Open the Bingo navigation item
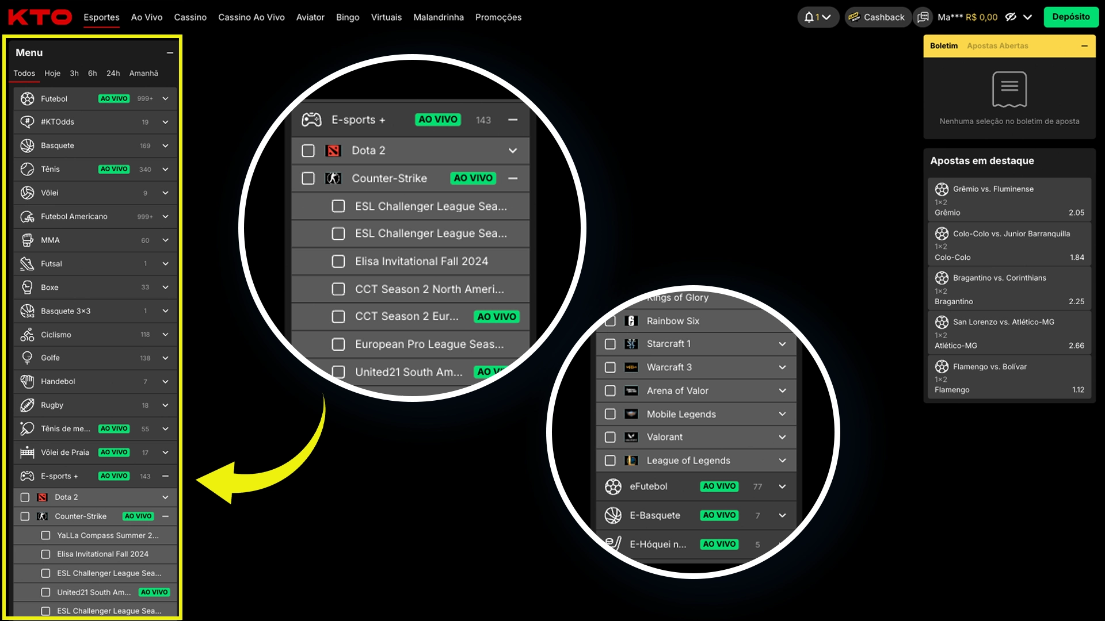1105x621 pixels. click(x=348, y=17)
